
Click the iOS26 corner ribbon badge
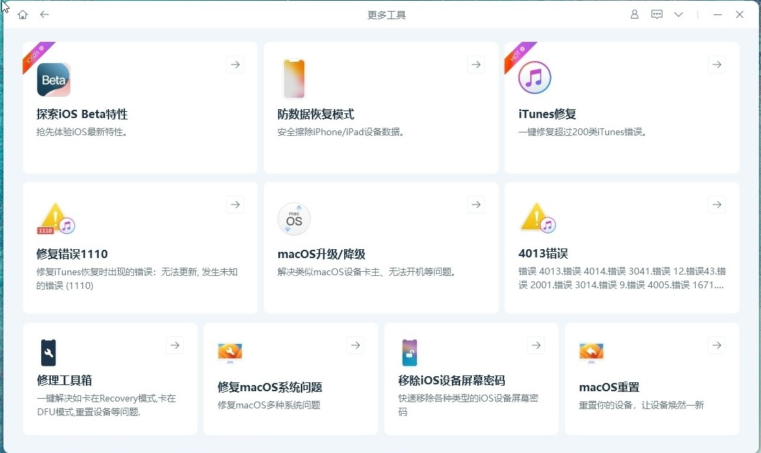pyautogui.click(x=36, y=54)
